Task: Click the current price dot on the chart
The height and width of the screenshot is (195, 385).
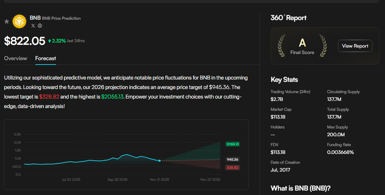Action: tap(160, 161)
